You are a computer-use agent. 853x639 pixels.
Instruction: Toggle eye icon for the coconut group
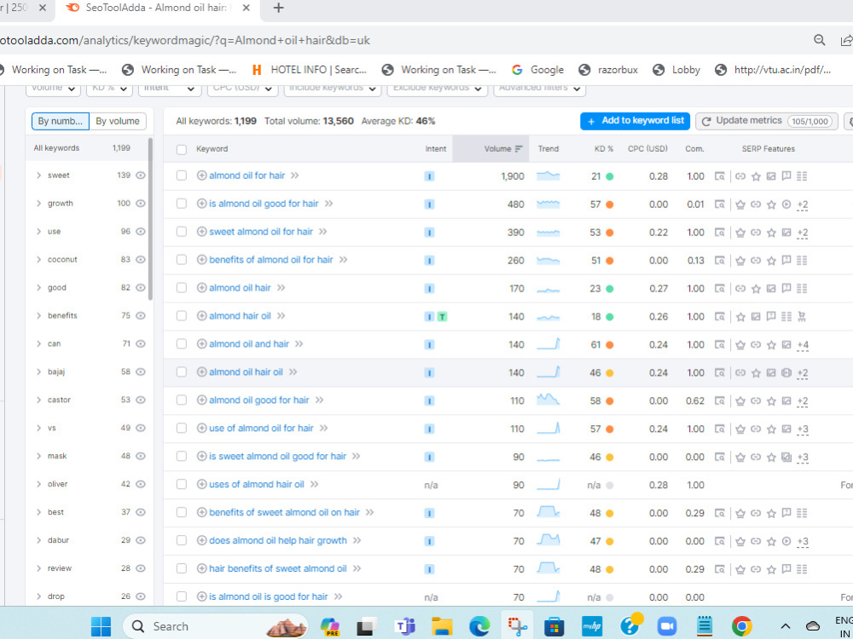coord(141,260)
